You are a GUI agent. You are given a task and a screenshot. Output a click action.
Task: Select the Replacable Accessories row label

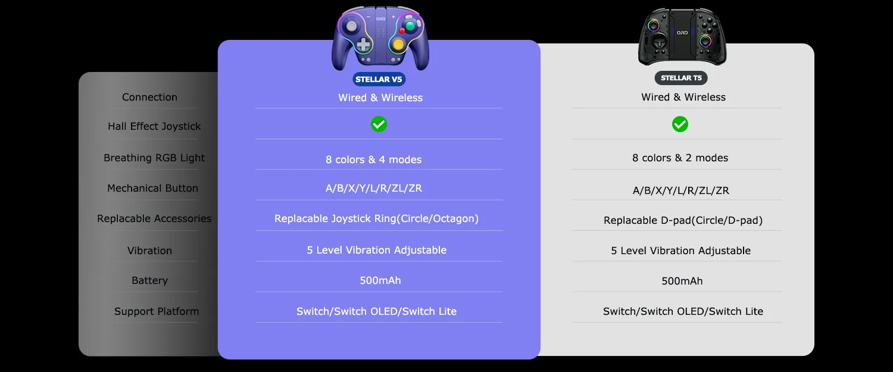[x=154, y=218]
